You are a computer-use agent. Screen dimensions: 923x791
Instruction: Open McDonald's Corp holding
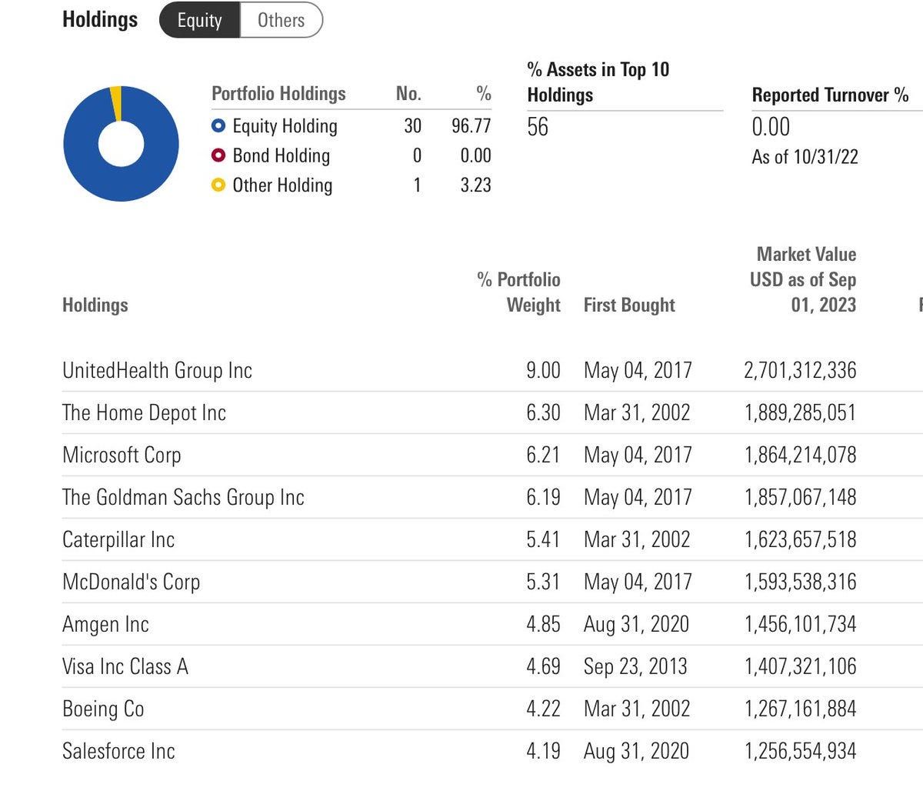pos(132,582)
